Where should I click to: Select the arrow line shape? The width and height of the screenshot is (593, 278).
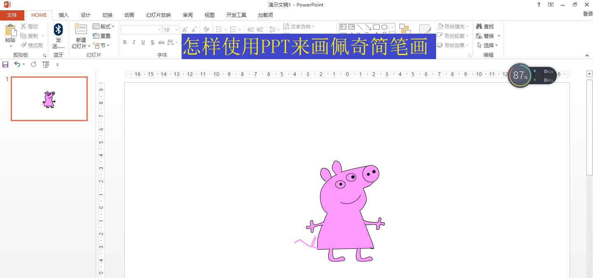368,27
